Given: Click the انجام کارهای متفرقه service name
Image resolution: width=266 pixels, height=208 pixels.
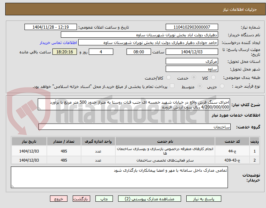Looking at the screenshot, I should (165, 151).
